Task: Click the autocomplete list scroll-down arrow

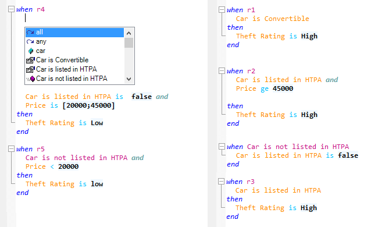Action: point(129,79)
